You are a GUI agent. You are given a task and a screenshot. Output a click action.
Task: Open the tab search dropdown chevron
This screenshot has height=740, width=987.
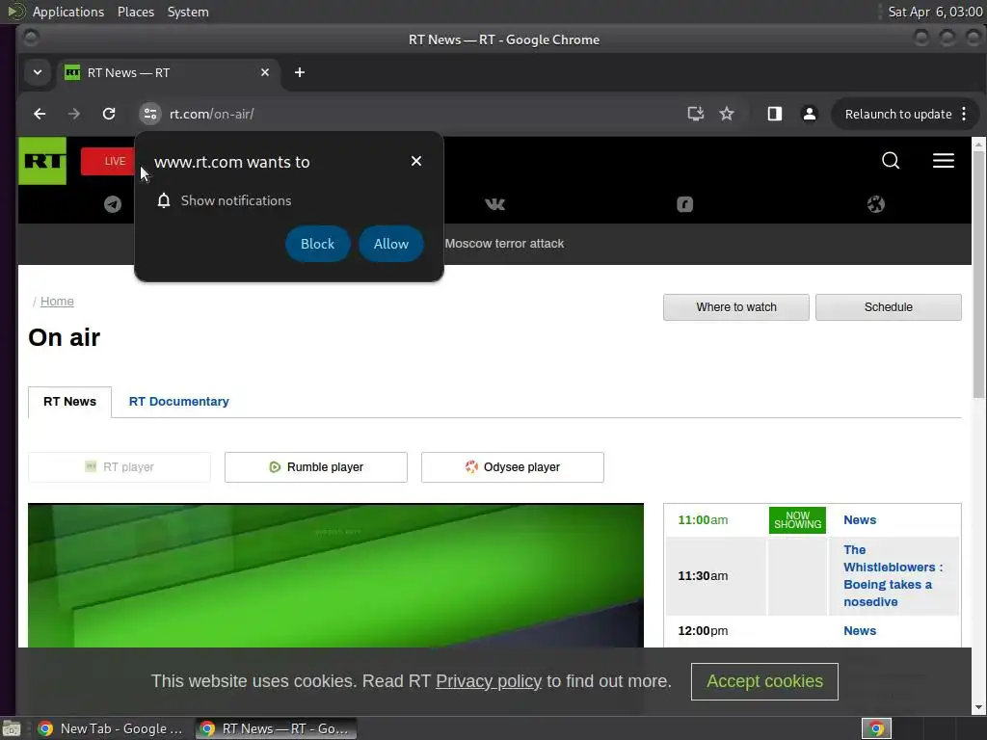(38, 72)
